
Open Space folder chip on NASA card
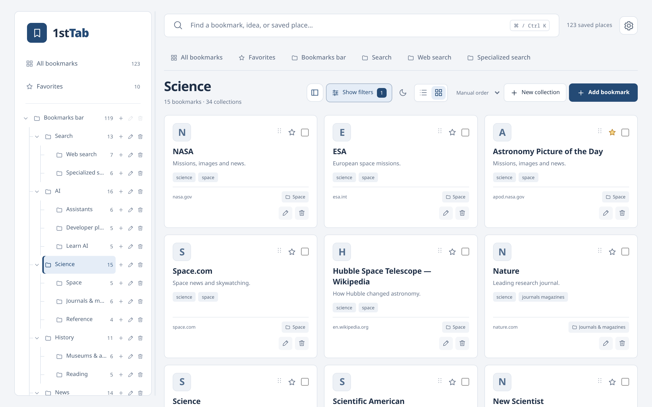pyautogui.click(x=295, y=197)
